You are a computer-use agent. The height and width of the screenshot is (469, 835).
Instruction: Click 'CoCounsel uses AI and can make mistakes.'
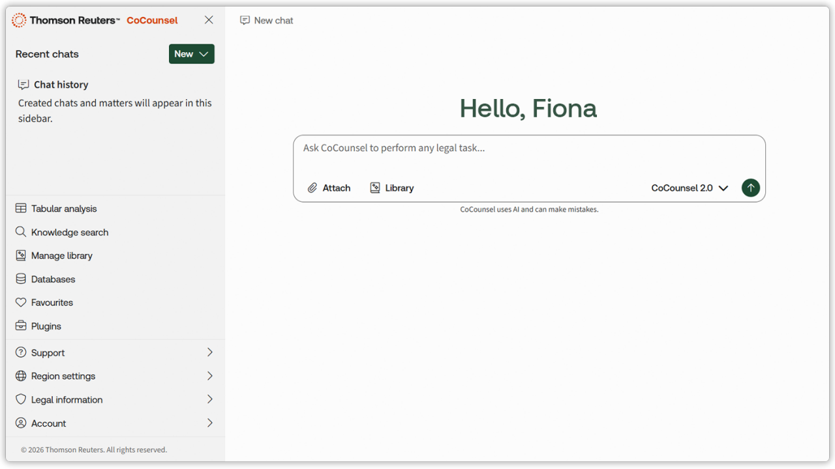[x=529, y=210]
